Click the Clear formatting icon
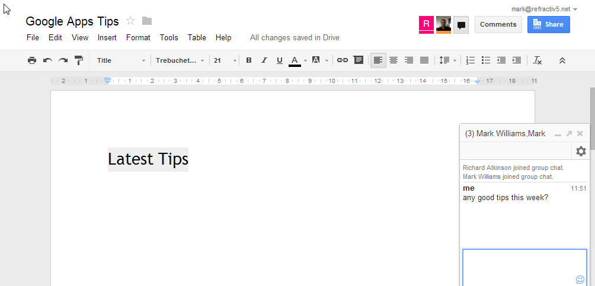Viewport: 595px width, 286px height. click(x=538, y=60)
